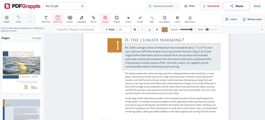This screenshot has width=265, height=120.
Task: Open the TrajanPro-Regular font dropdown
Action: (78, 29)
